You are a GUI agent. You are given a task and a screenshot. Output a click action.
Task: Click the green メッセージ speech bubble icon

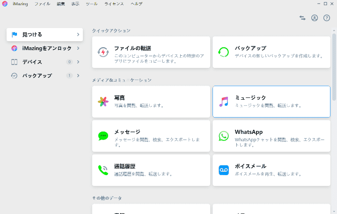pyautogui.click(x=103, y=136)
